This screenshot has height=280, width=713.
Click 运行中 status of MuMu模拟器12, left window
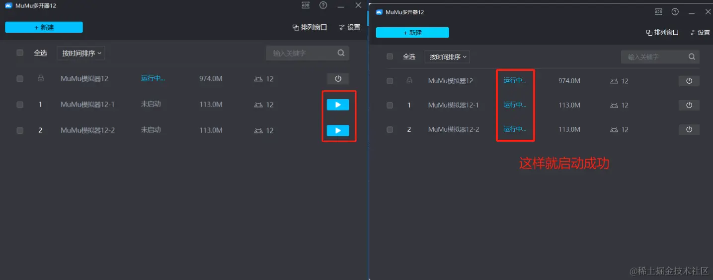[153, 78]
